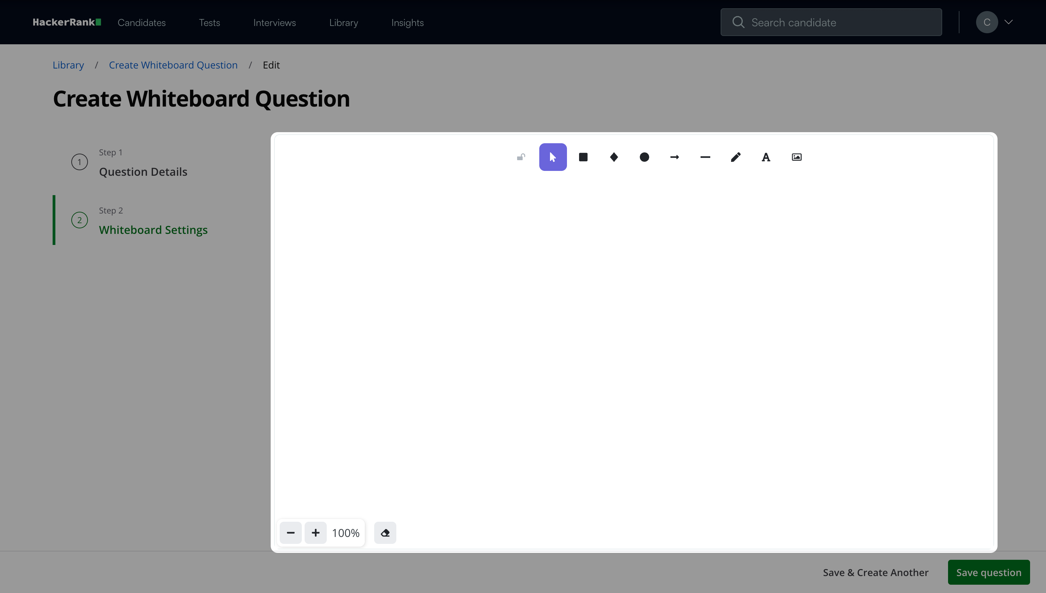Choose the straight line tool
The width and height of the screenshot is (1046, 593).
705,157
